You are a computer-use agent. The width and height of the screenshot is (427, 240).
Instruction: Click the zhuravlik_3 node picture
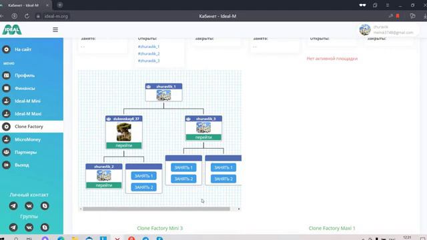click(203, 127)
